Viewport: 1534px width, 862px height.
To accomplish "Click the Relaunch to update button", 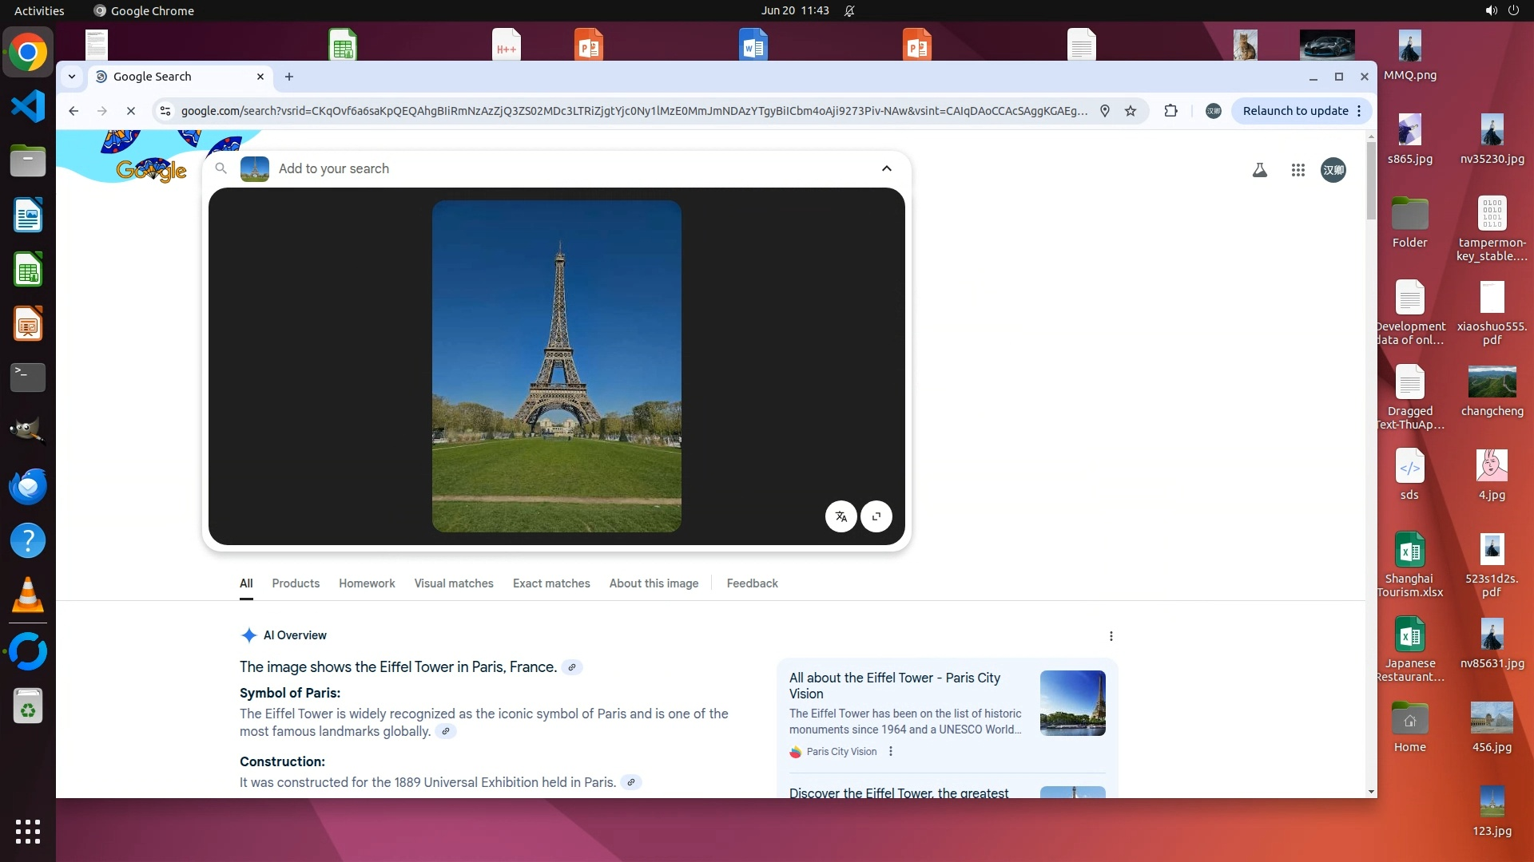I will click(x=1295, y=111).
